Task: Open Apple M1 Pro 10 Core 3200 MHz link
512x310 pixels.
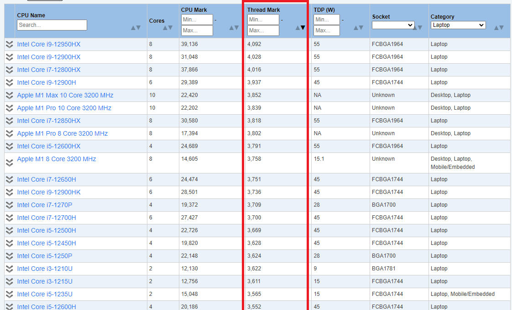Action: pos(64,108)
